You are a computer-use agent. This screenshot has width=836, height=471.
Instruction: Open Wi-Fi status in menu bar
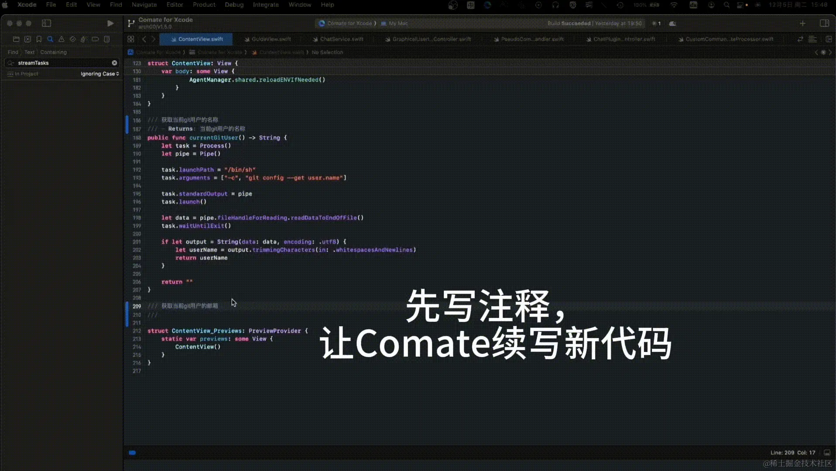click(x=674, y=5)
